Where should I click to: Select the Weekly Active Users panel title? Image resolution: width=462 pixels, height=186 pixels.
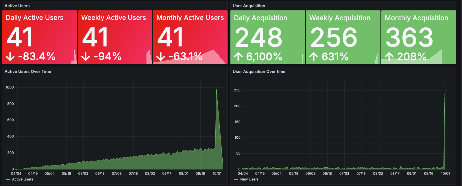click(x=114, y=18)
